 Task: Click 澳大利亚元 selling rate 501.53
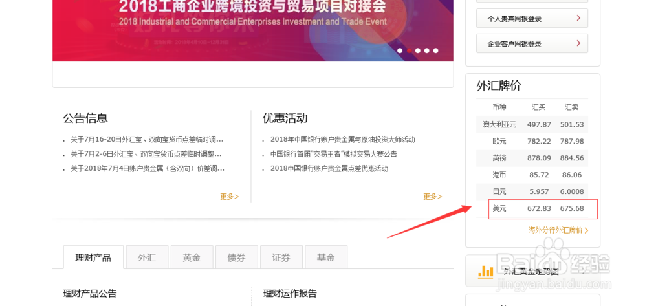pyautogui.click(x=572, y=125)
